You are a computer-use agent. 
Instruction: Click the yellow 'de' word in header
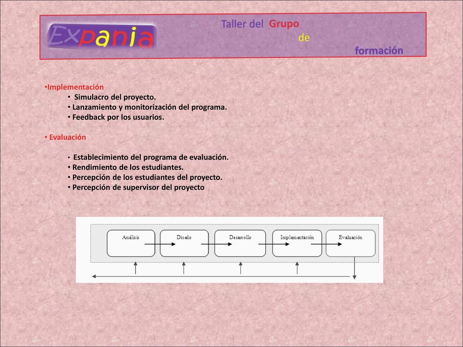pyautogui.click(x=304, y=38)
